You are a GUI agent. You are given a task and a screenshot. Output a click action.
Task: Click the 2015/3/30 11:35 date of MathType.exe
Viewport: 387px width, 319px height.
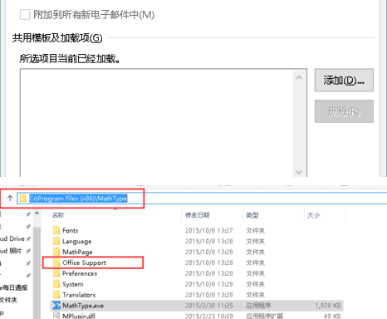(x=208, y=306)
